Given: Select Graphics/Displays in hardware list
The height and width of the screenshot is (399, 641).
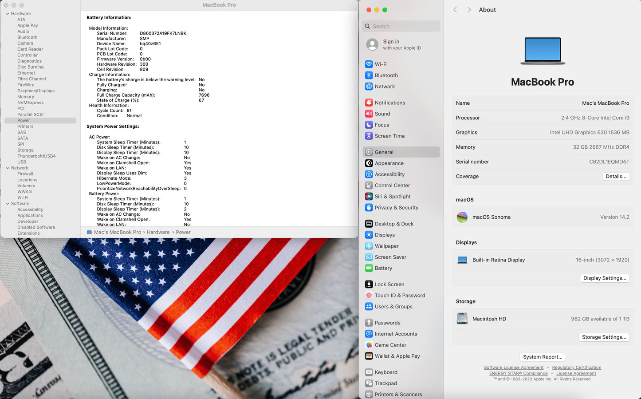Looking at the screenshot, I should pos(36,91).
